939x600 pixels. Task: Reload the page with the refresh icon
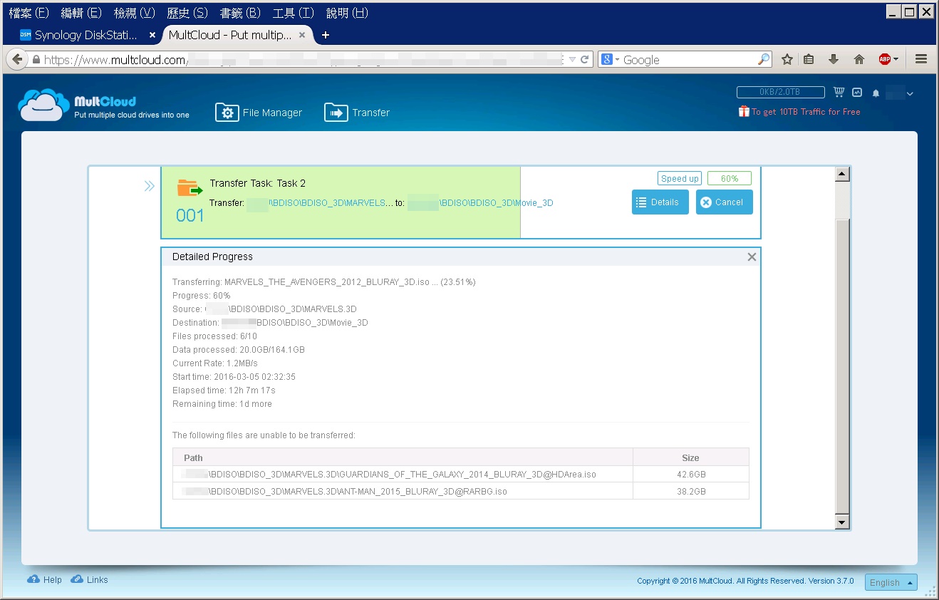(585, 60)
